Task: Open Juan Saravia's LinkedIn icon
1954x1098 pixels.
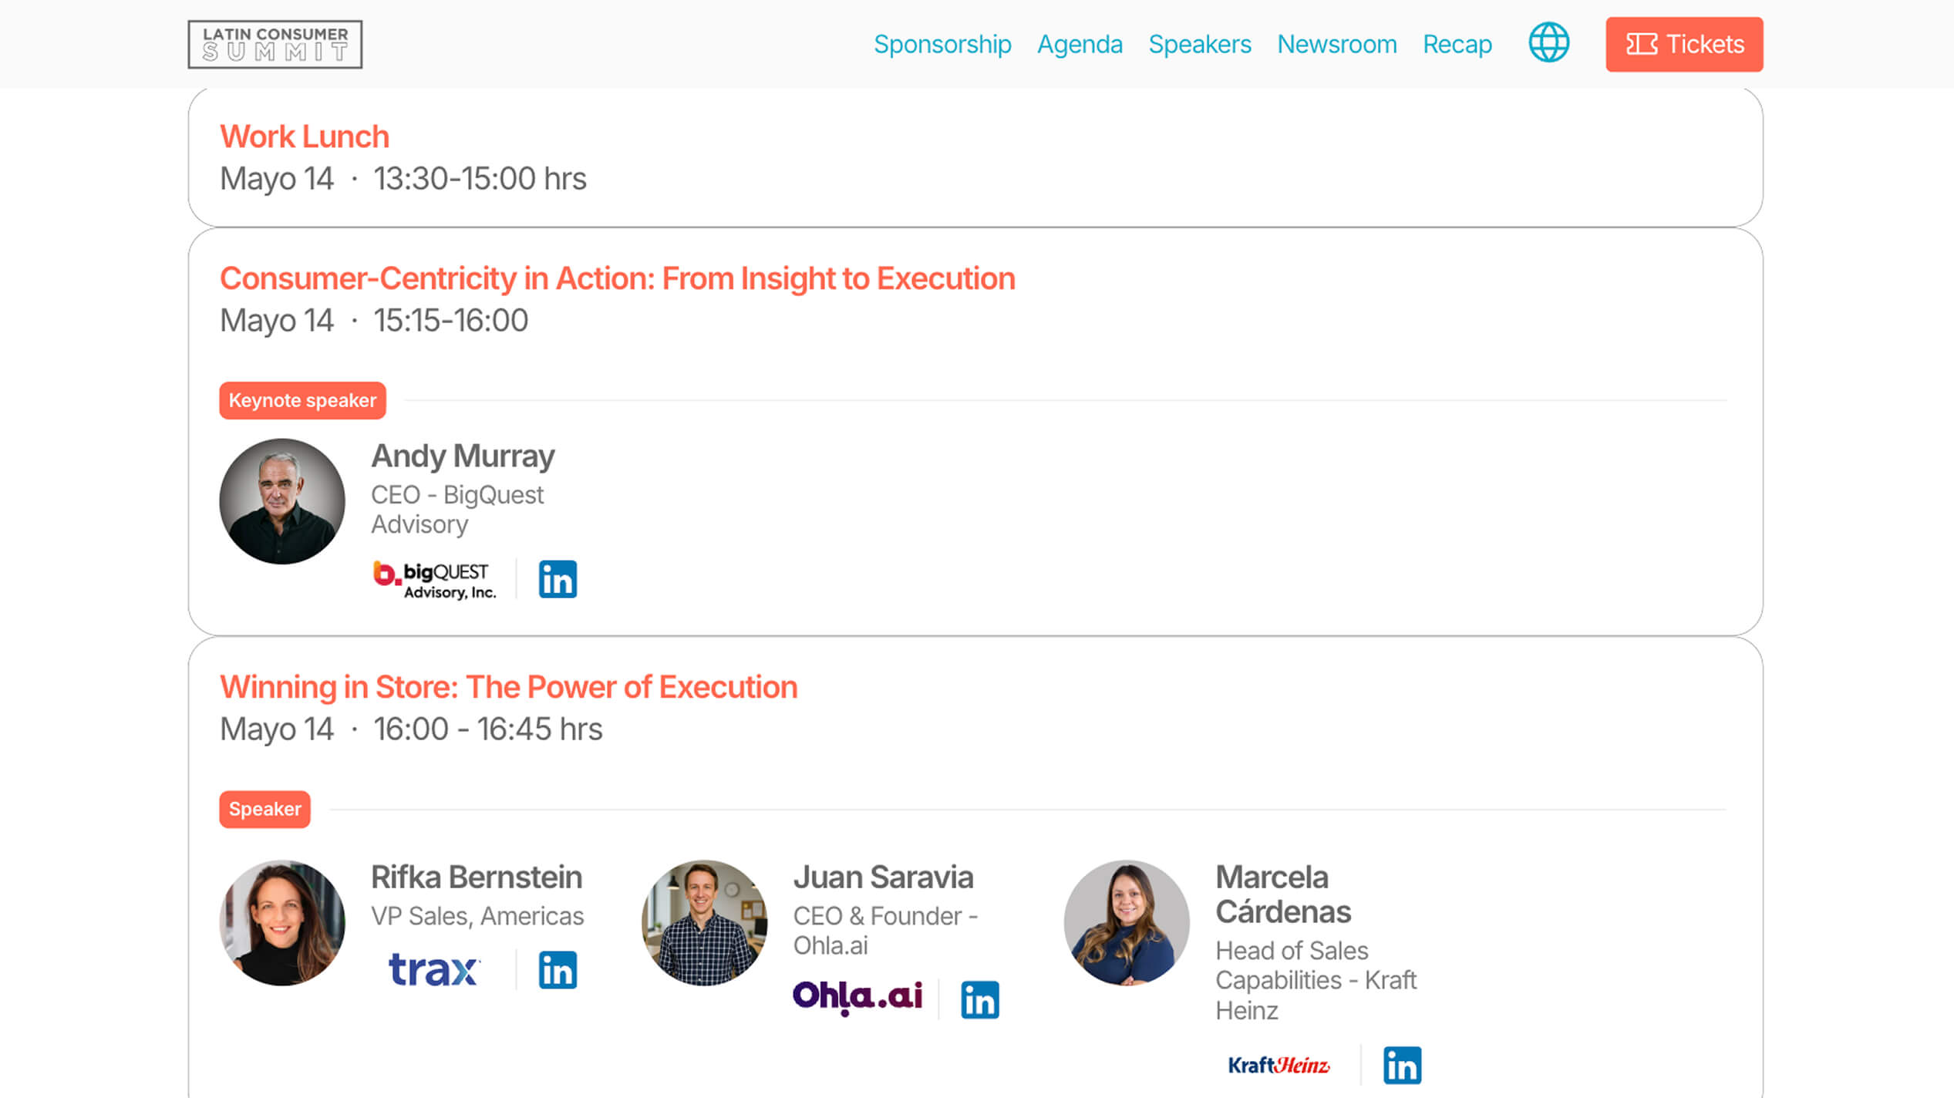Action: pyautogui.click(x=979, y=1000)
